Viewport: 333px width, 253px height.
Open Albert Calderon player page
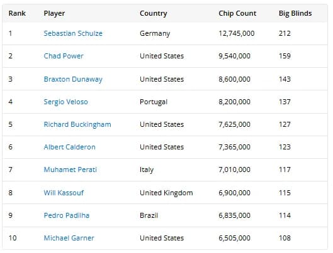pos(69,147)
